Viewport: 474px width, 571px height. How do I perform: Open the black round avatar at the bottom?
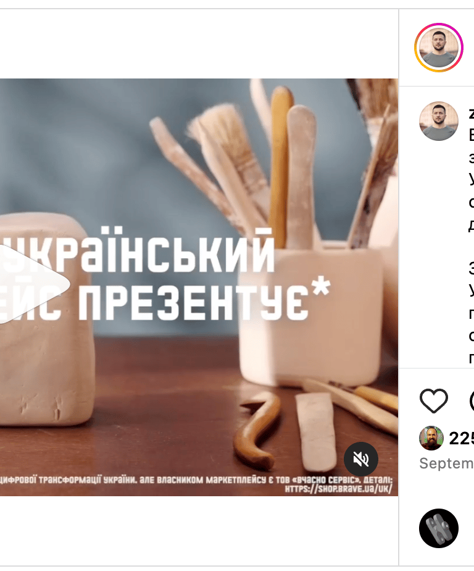click(x=439, y=528)
